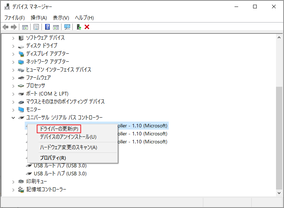Click the モニター category icon
284x208 pixels.
point(21,110)
